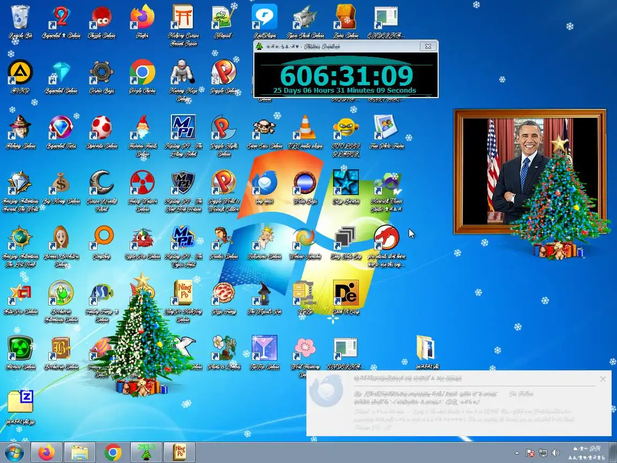Launch Everything search orange magnifier icon

coord(102,238)
